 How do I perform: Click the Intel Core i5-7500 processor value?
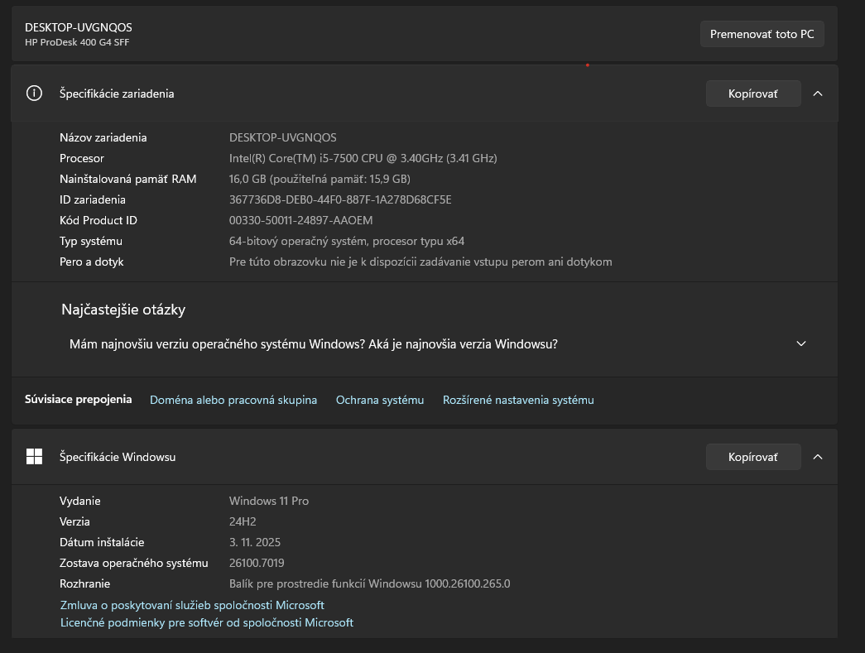coord(363,158)
